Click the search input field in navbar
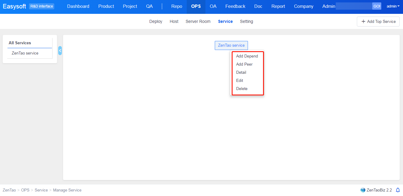This screenshot has height=196, width=403. click(354, 6)
